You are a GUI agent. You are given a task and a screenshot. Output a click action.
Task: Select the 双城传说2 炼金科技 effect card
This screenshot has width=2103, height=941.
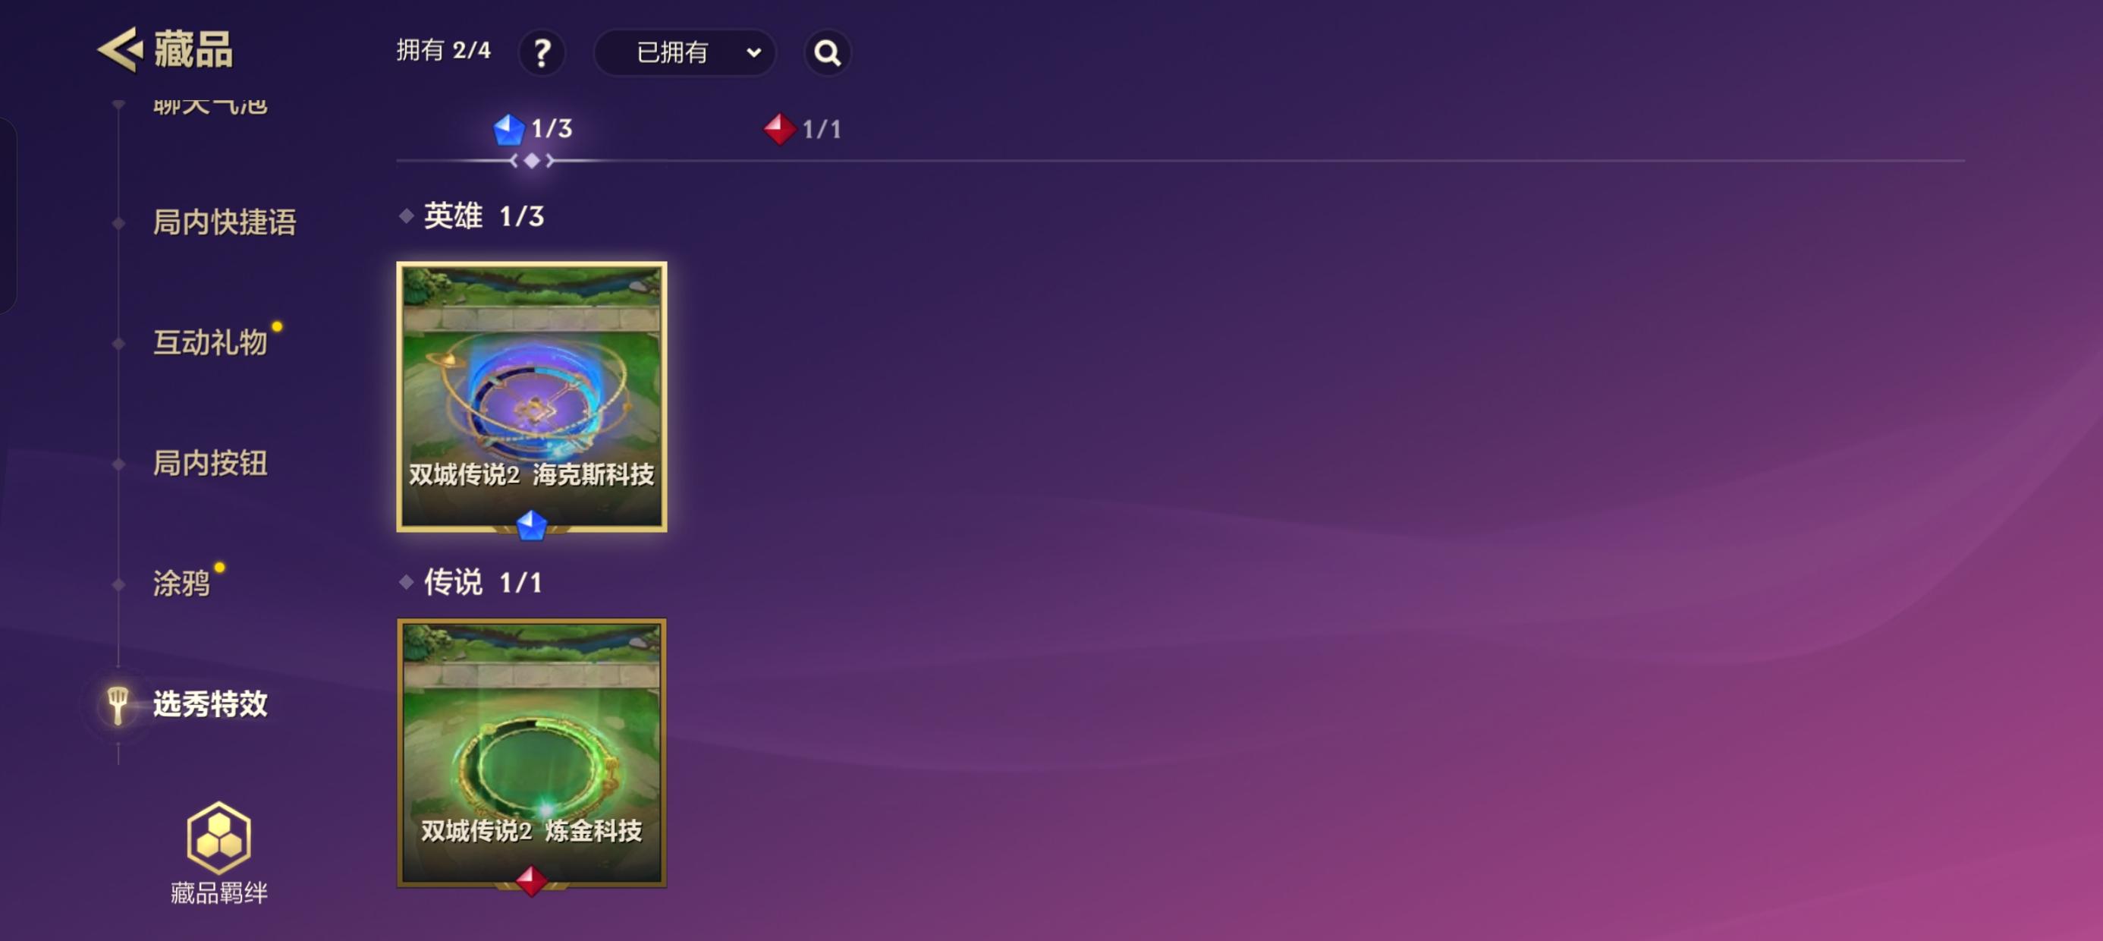coord(532,753)
